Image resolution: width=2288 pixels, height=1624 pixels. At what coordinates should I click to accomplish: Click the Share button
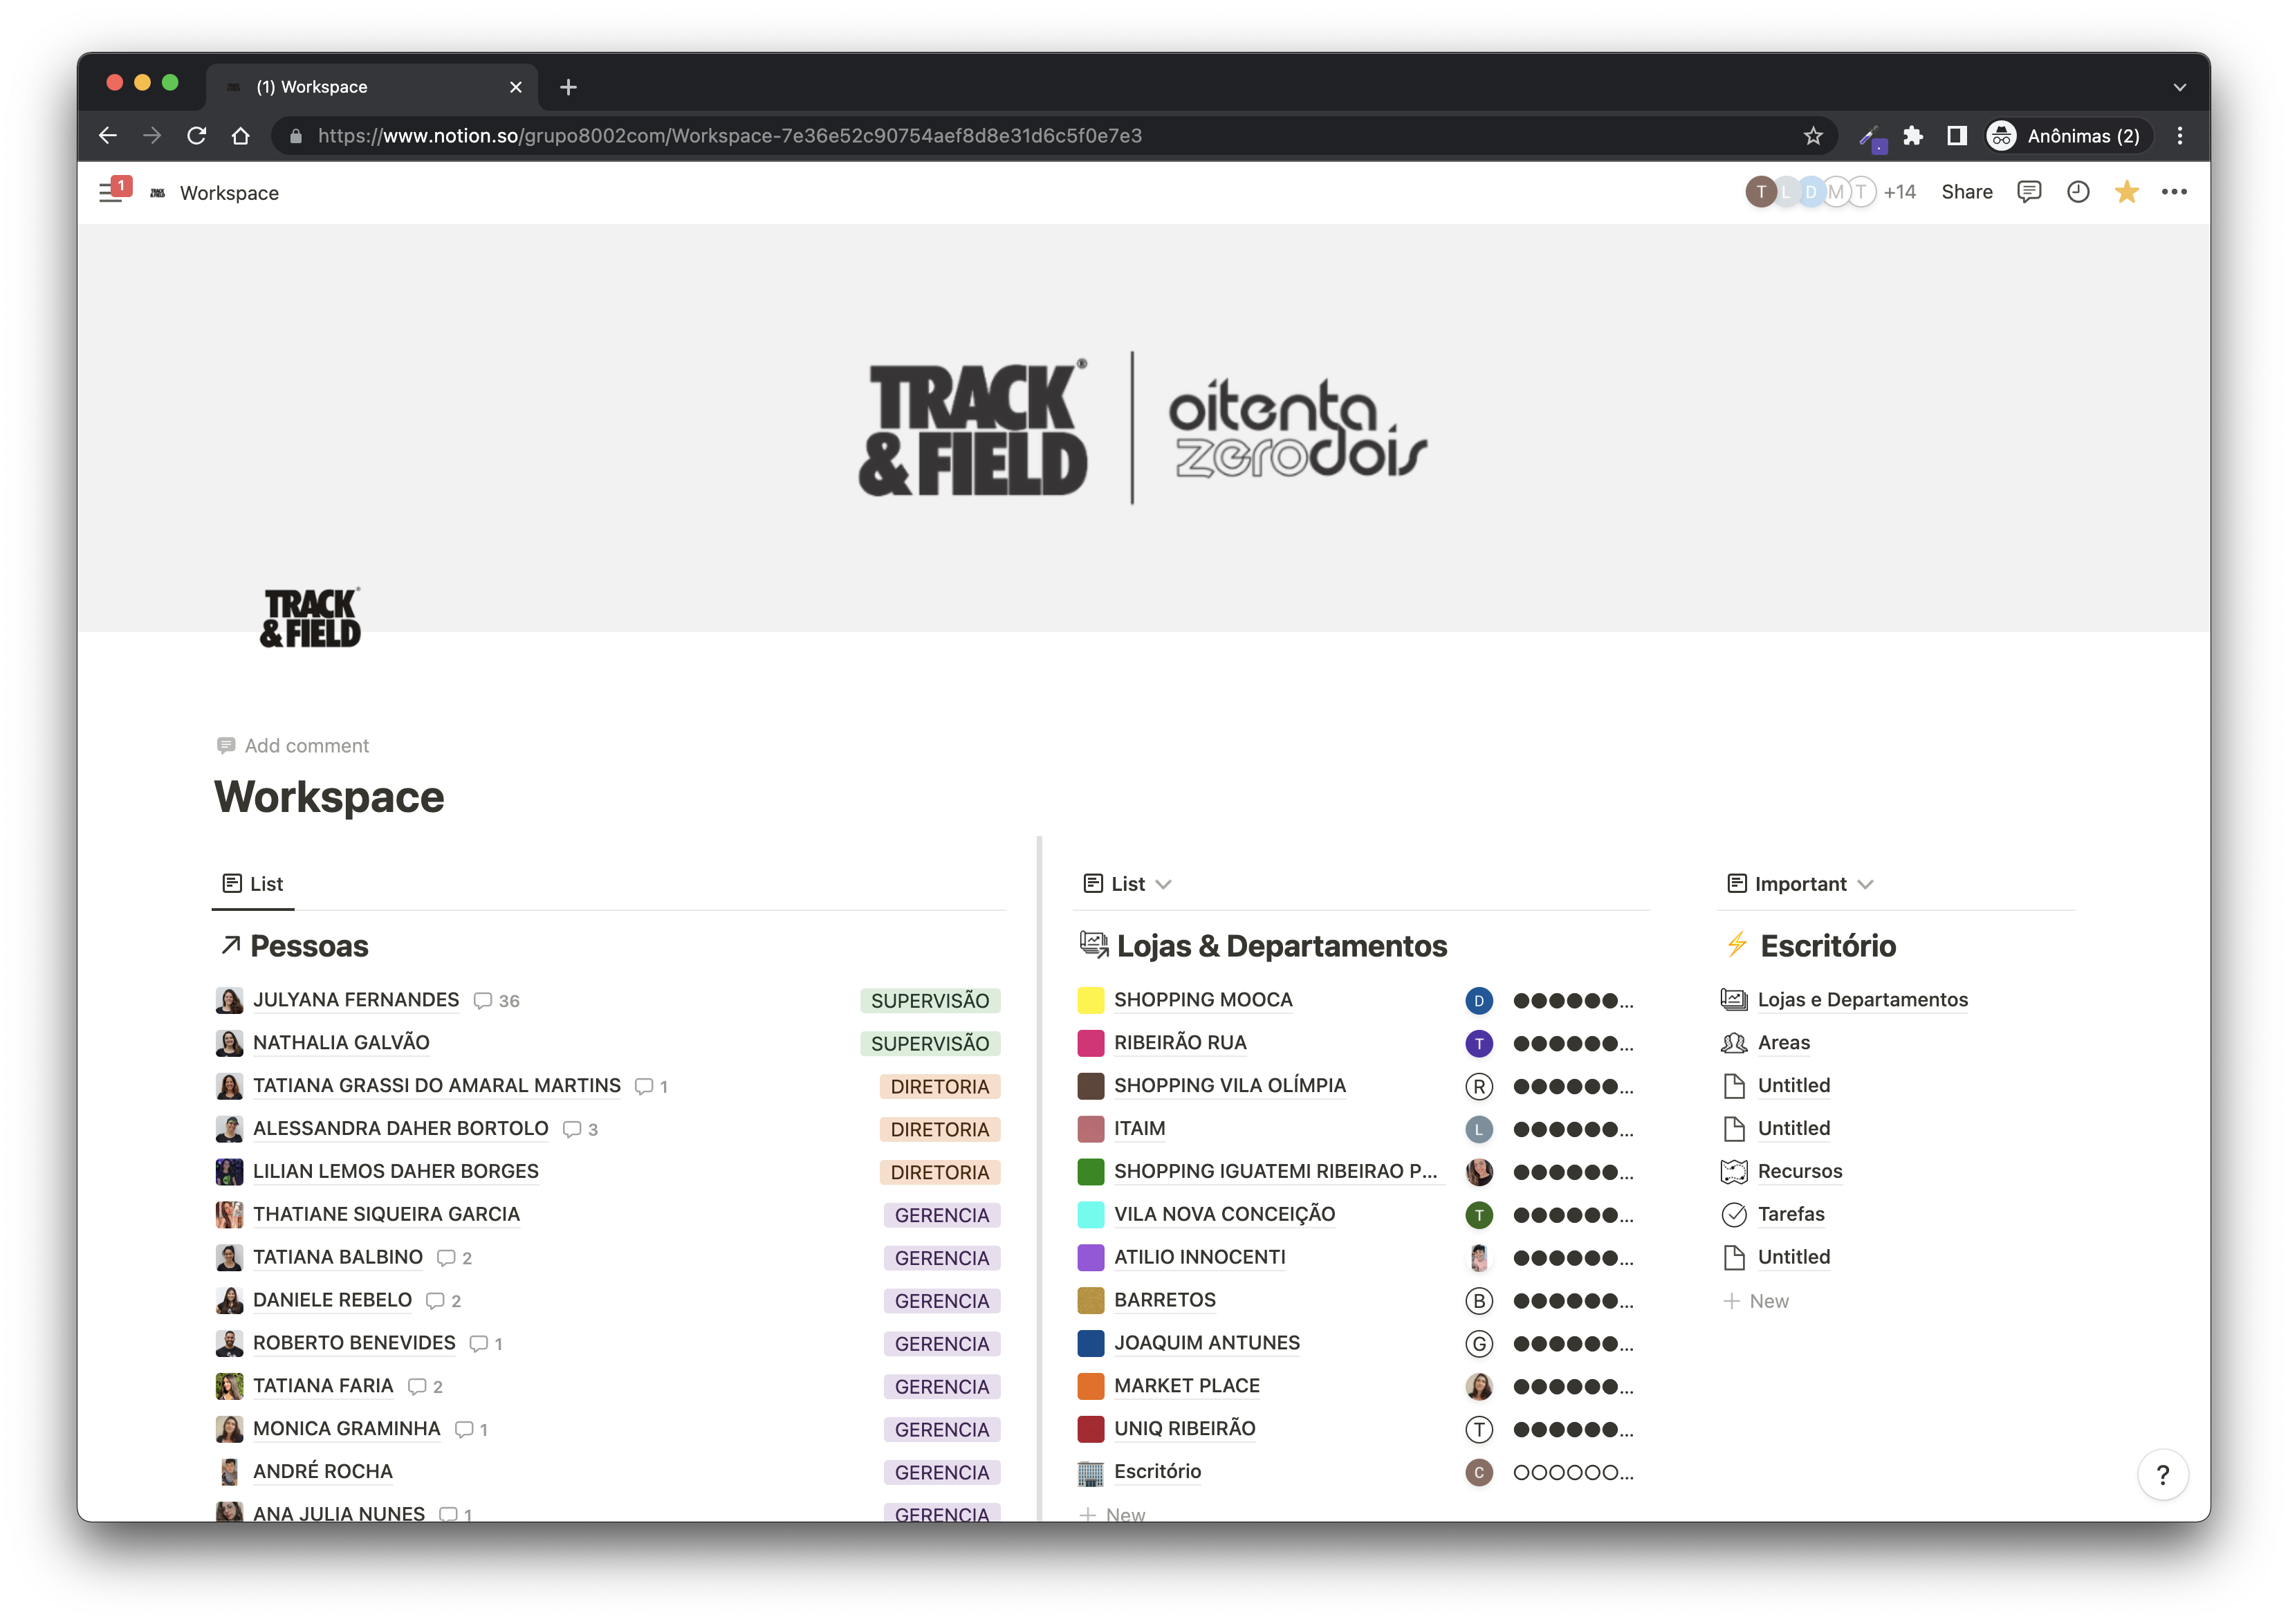1967,192
